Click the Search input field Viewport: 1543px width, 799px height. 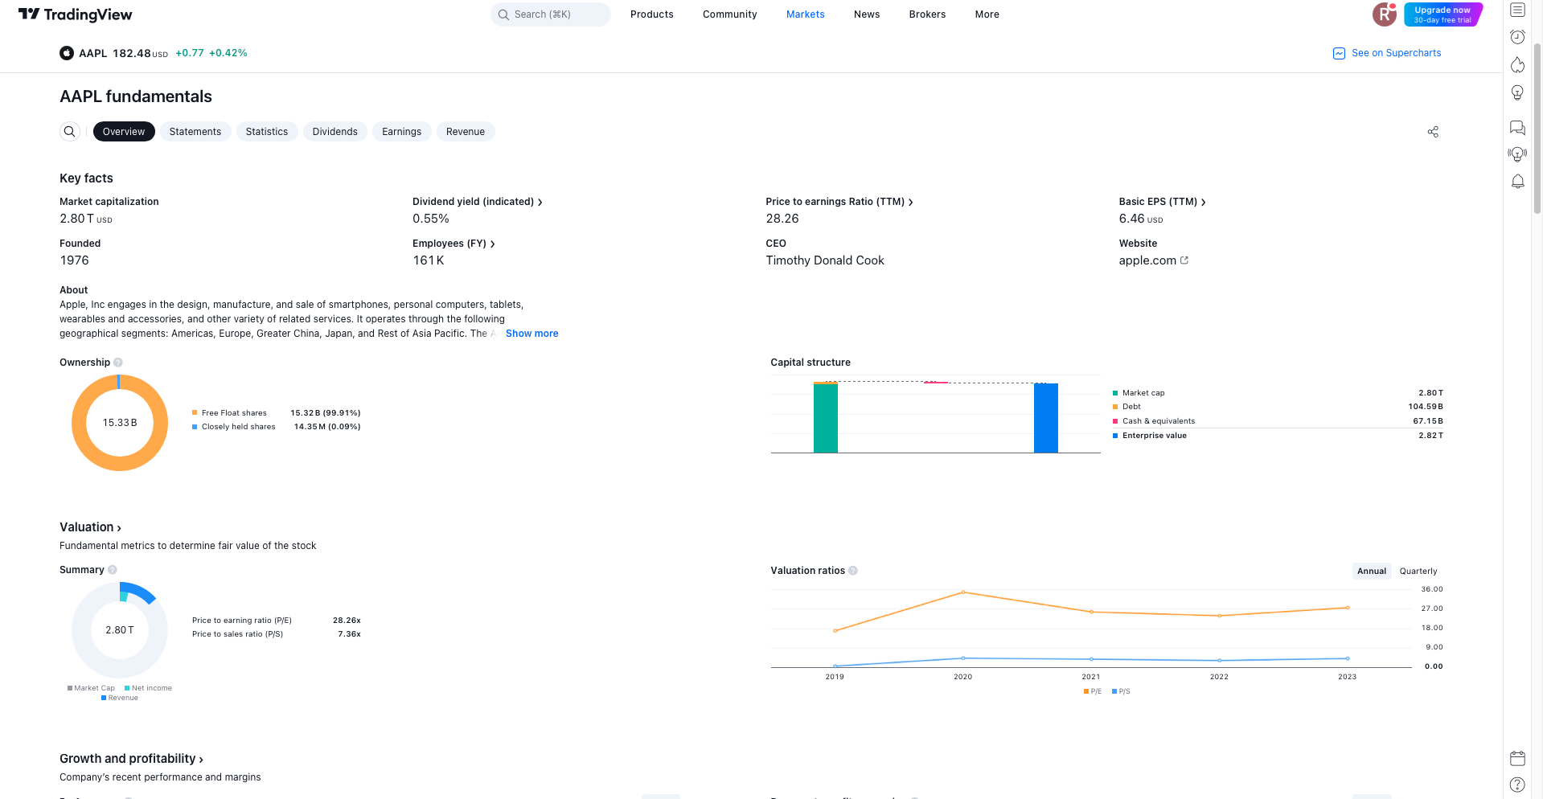551,14
